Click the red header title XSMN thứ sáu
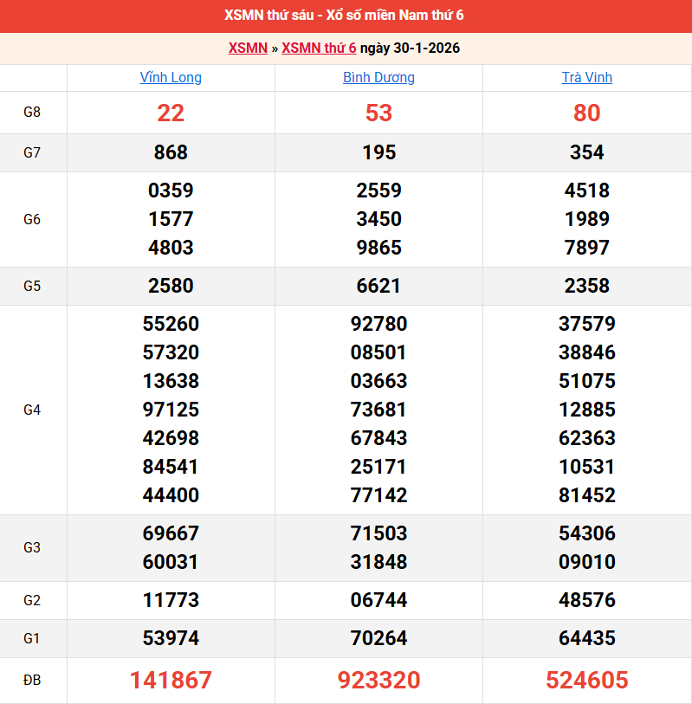Viewport: 692px width, 704px height. coord(346,16)
